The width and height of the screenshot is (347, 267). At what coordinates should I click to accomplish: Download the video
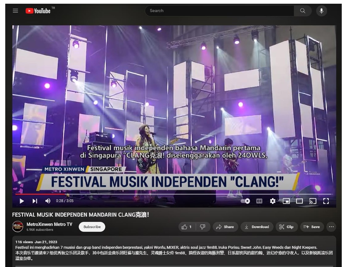257,227
